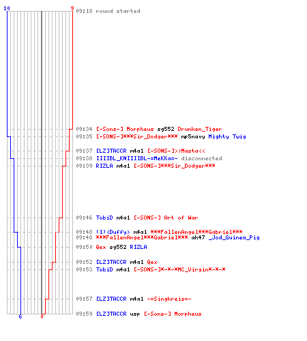This screenshot has height=341, width=307.
Task: Select [-SONS-]>>Masta<< player name
Action: (176, 151)
